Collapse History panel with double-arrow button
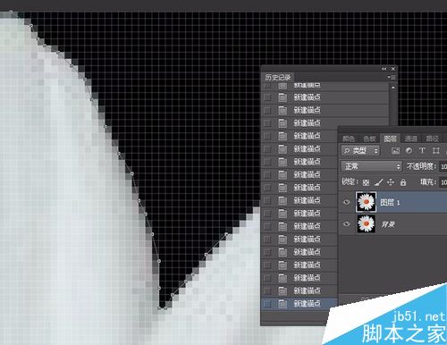The width and height of the screenshot is (447, 345). (x=384, y=69)
